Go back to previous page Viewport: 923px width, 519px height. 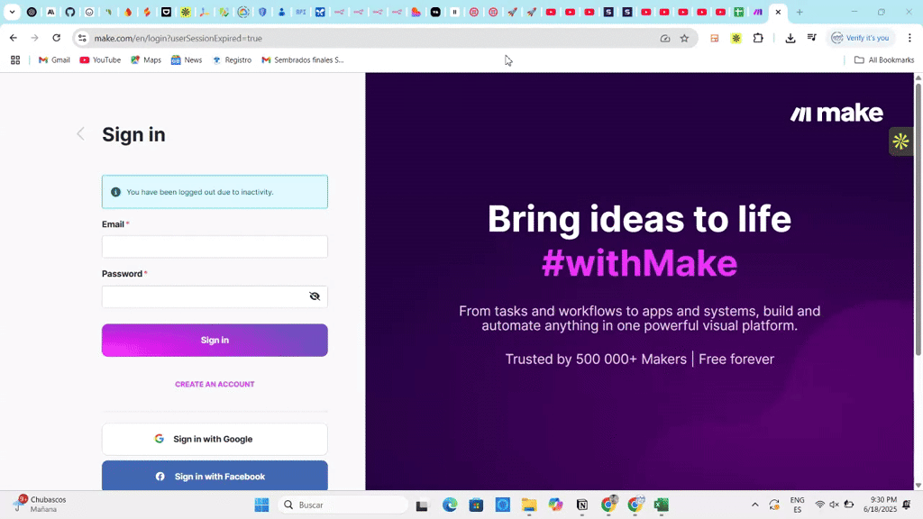[x=14, y=38]
